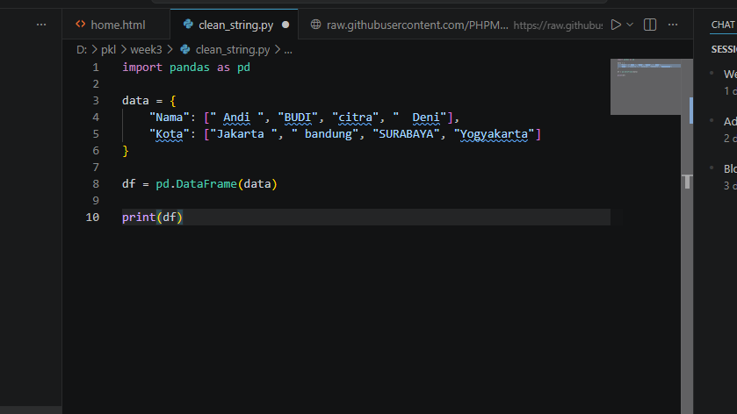Click the "Jakarta " string value

[x=243, y=134]
